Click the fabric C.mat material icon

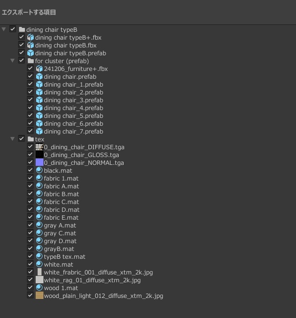[39, 202]
